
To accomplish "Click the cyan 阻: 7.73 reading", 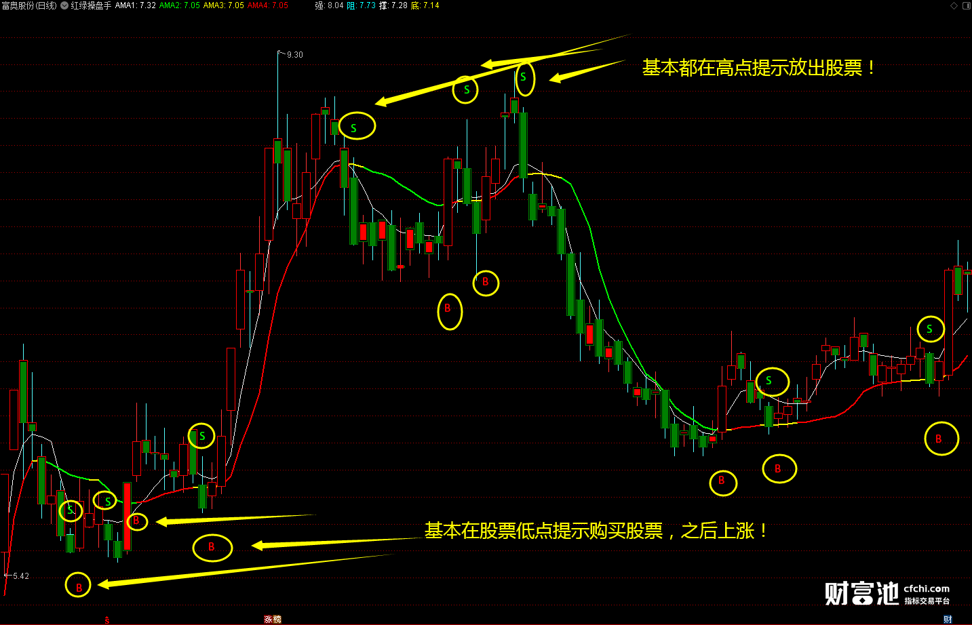I will pos(361,5).
